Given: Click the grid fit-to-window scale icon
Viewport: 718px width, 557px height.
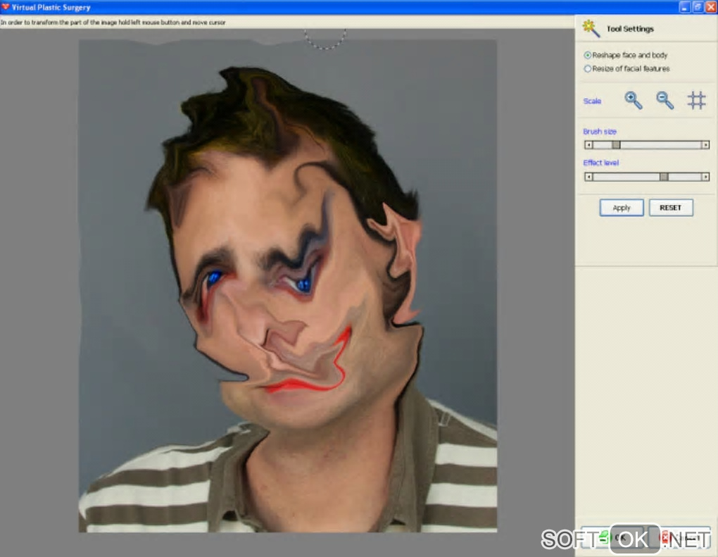Looking at the screenshot, I should [696, 100].
